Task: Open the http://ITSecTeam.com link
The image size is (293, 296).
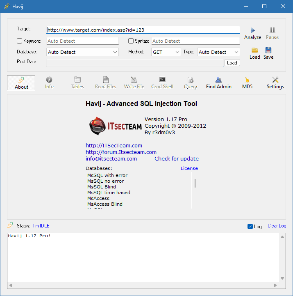Action: click(x=114, y=146)
